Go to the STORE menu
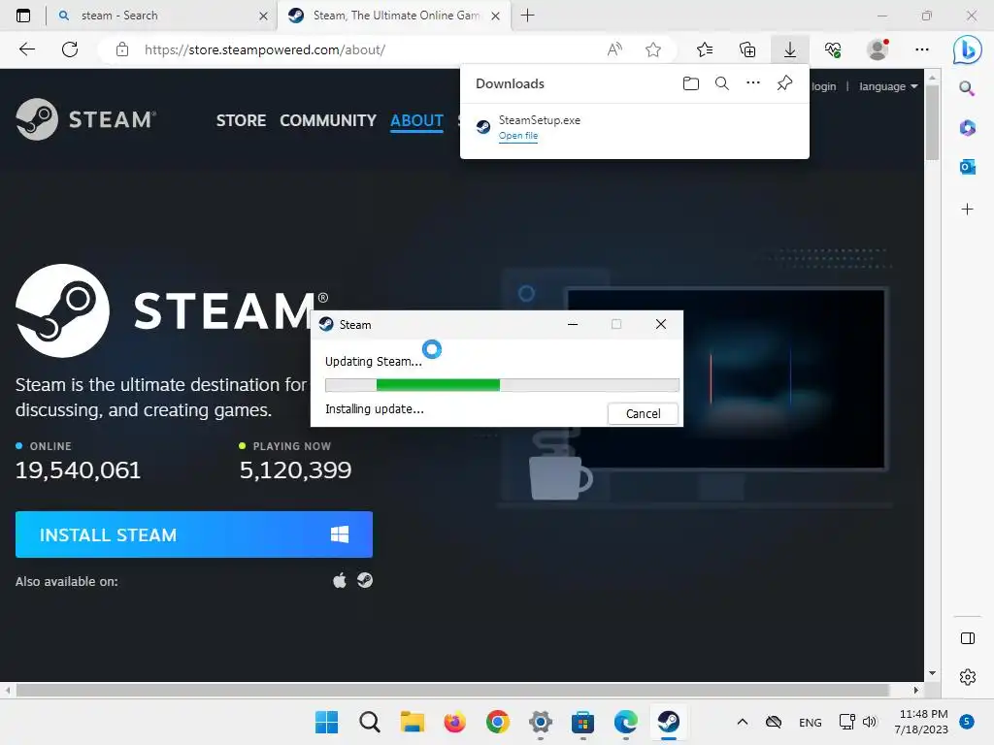 pyautogui.click(x=241, y=120)
